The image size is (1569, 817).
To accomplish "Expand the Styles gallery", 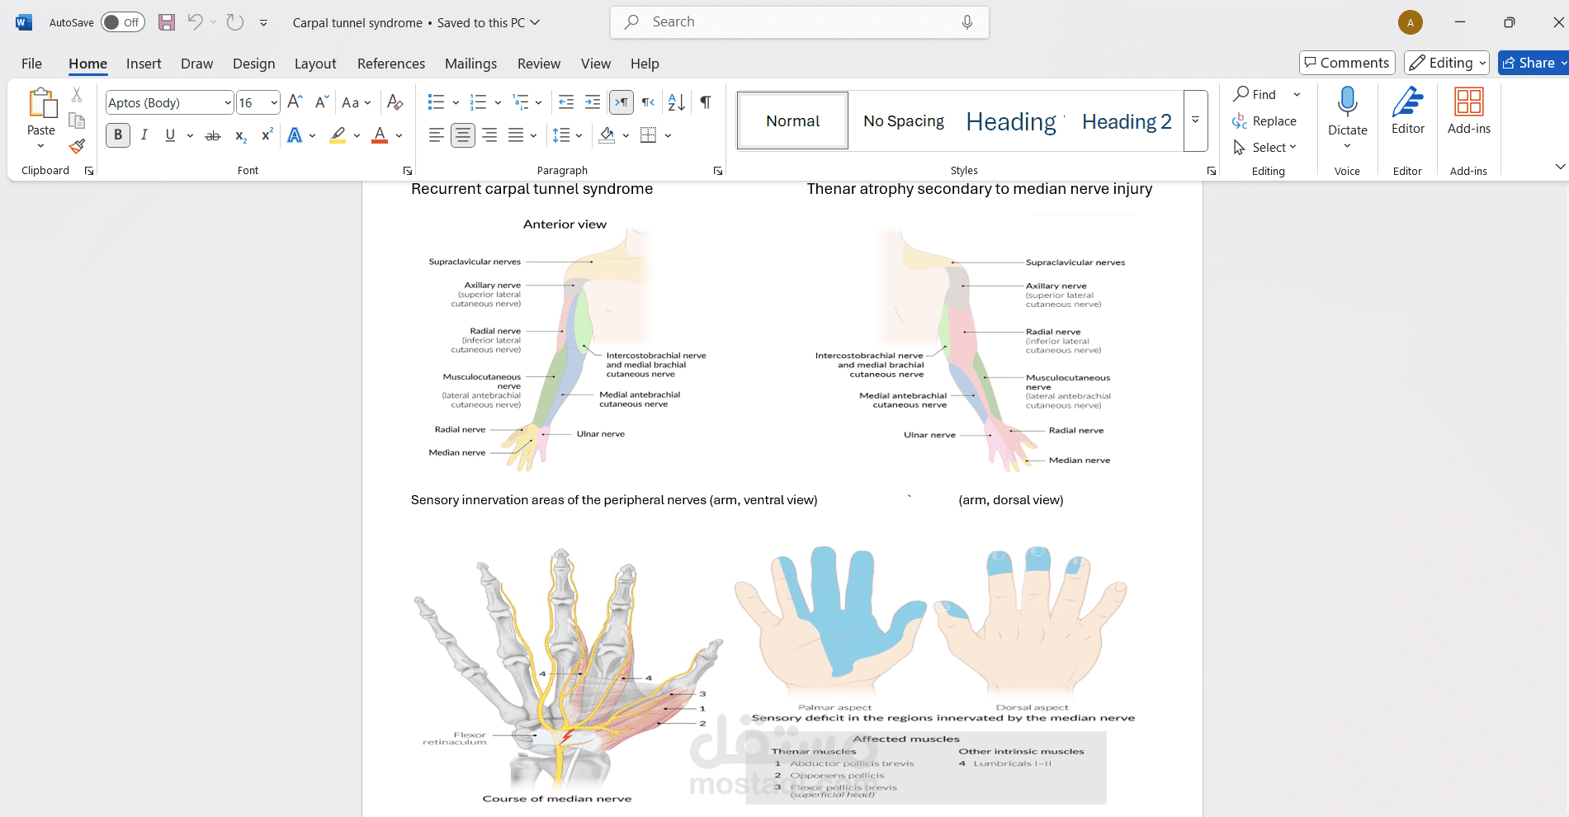I will coord(1195,120).
